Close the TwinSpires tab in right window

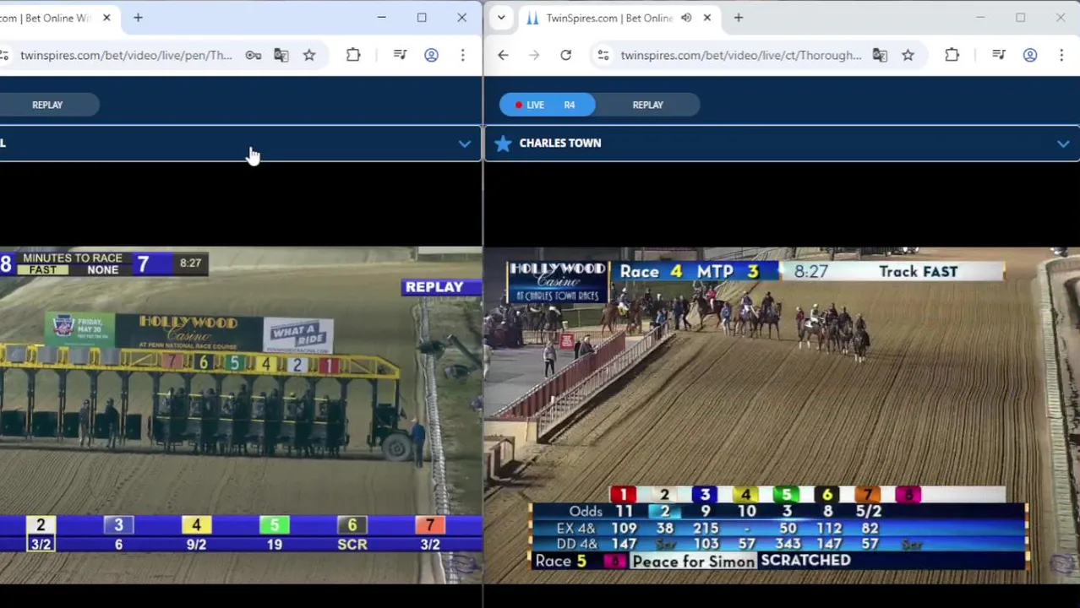(707, 18)
